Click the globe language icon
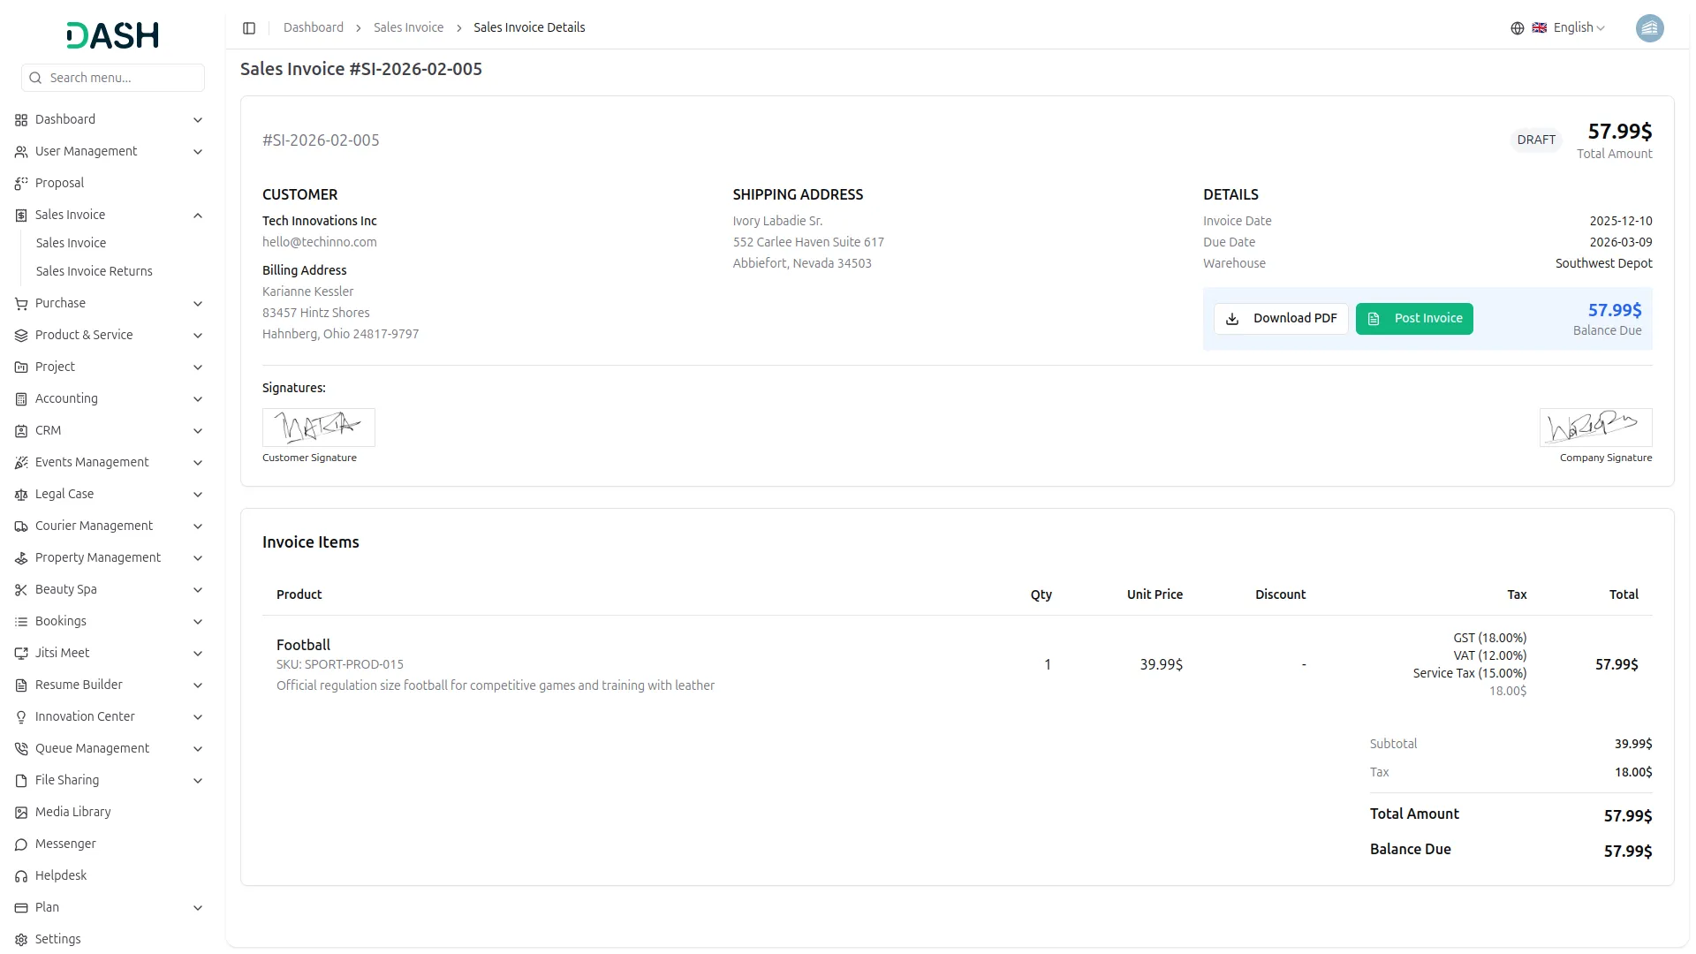 coord(1517,28)
